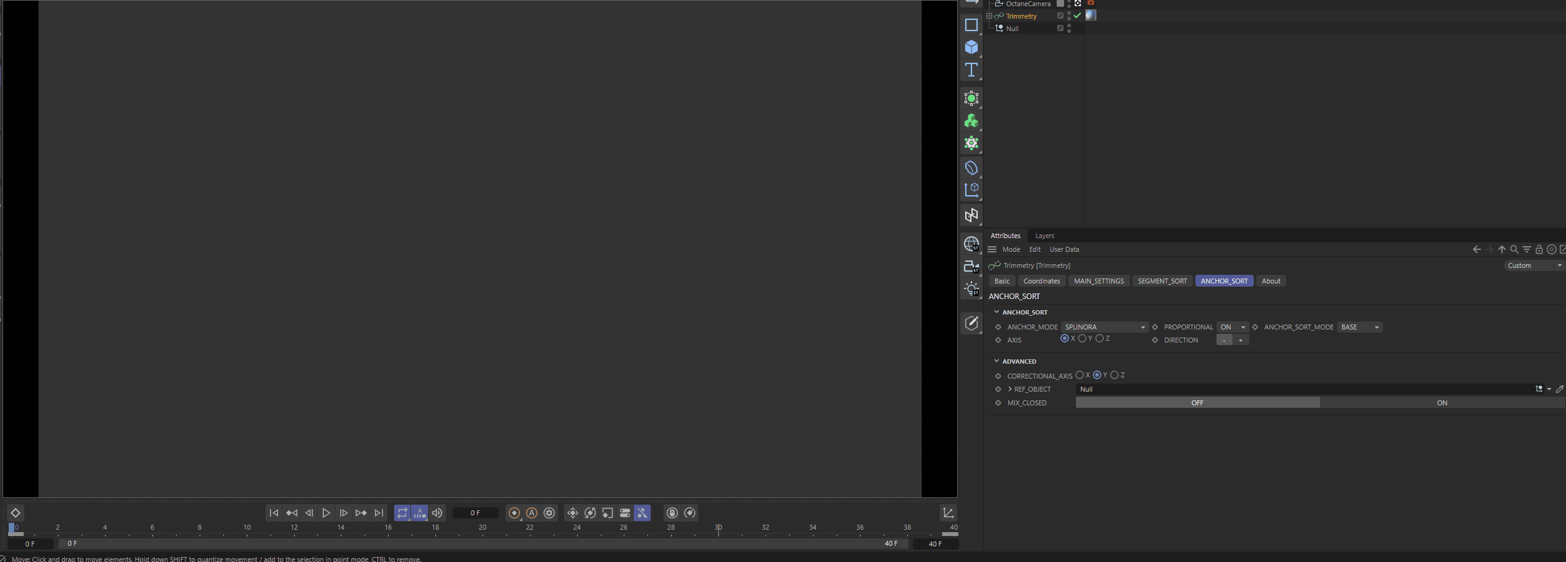
Task: Toggle parameter keyframe recording icon
Action: tap(625, 513)
